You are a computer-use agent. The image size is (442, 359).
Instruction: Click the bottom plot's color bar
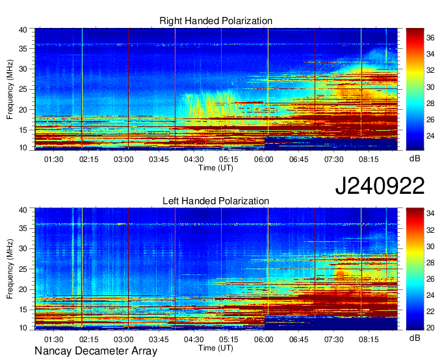click(x=415, y=269)
